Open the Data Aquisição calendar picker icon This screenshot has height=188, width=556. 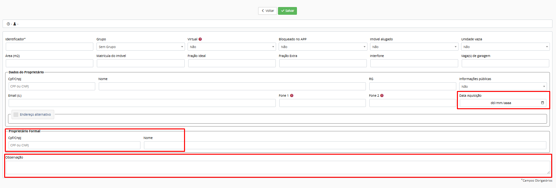pyautogui.click(x=543, y=103)
